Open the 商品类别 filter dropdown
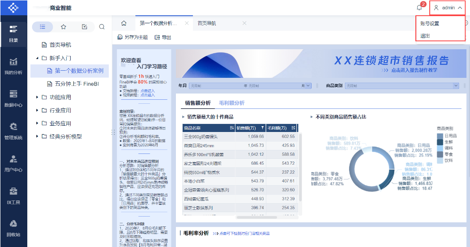This screenshot has height=247, width=470. (456, 86)
